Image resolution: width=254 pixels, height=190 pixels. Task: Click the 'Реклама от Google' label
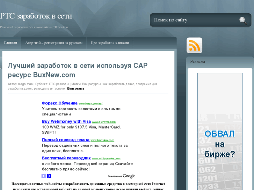122,176
